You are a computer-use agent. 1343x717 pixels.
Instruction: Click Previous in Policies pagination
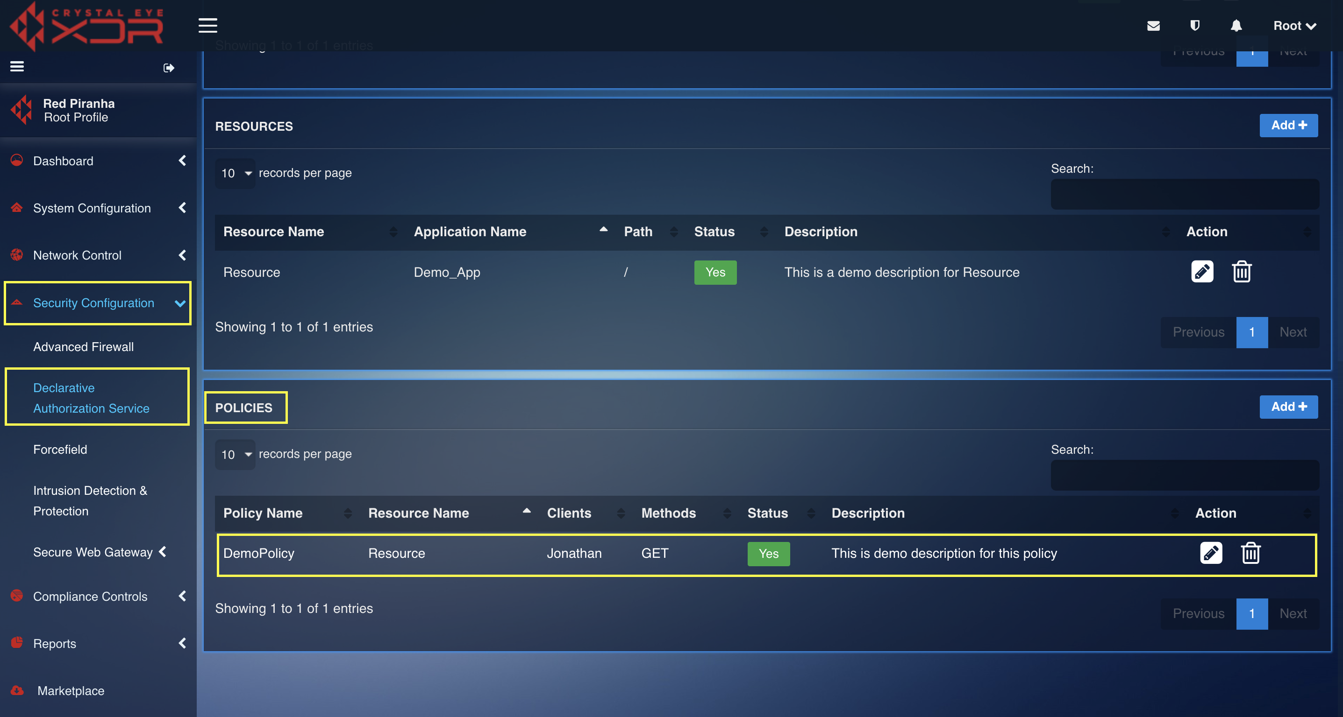(x=1198, y=613)
